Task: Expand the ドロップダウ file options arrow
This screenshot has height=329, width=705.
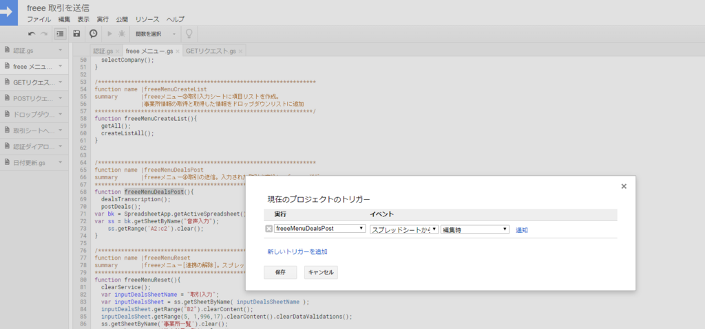Action: (61, 114)
